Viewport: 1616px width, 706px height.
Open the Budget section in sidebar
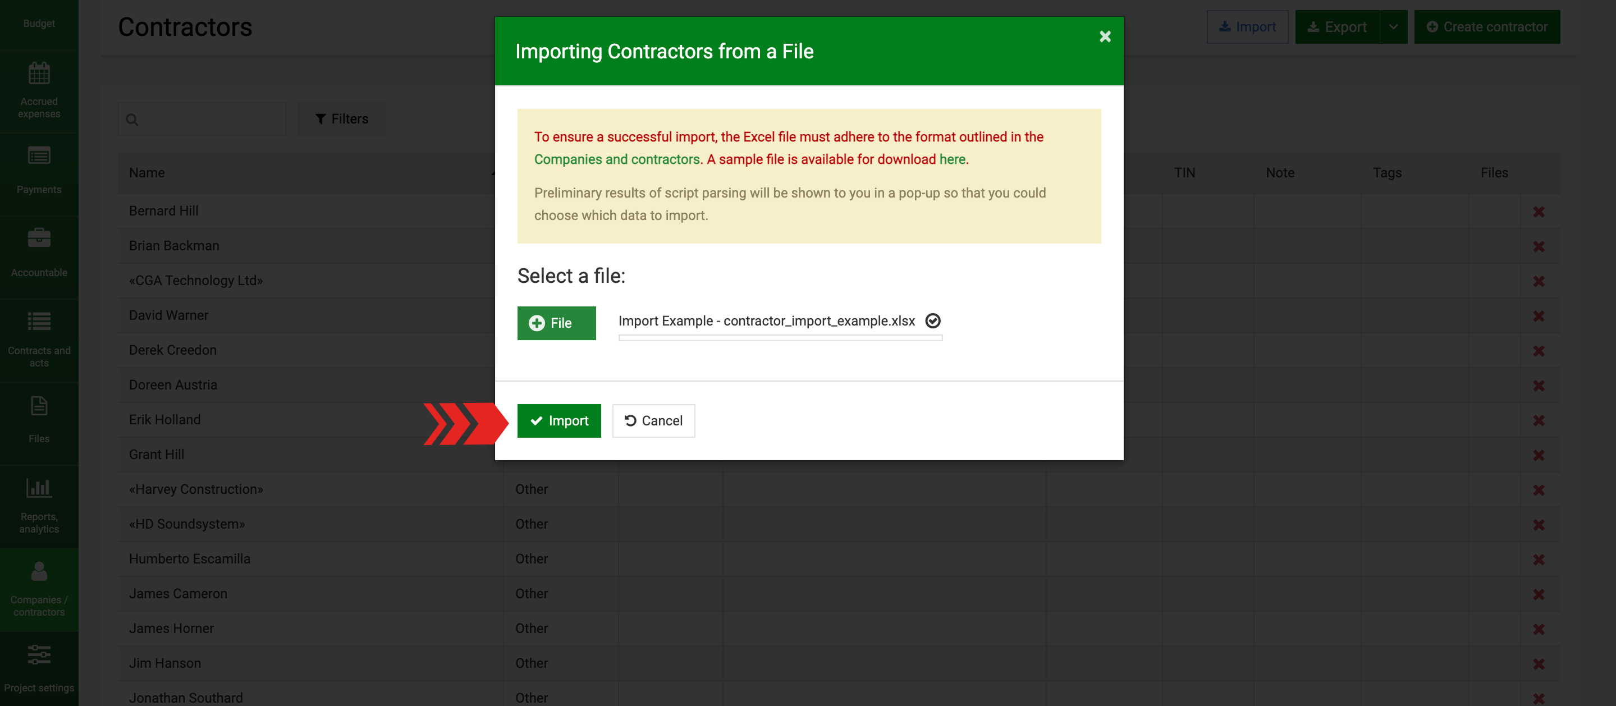39,23
